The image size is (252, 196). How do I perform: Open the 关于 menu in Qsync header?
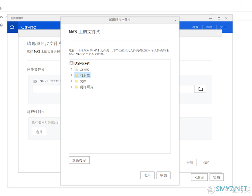point(223,27)
